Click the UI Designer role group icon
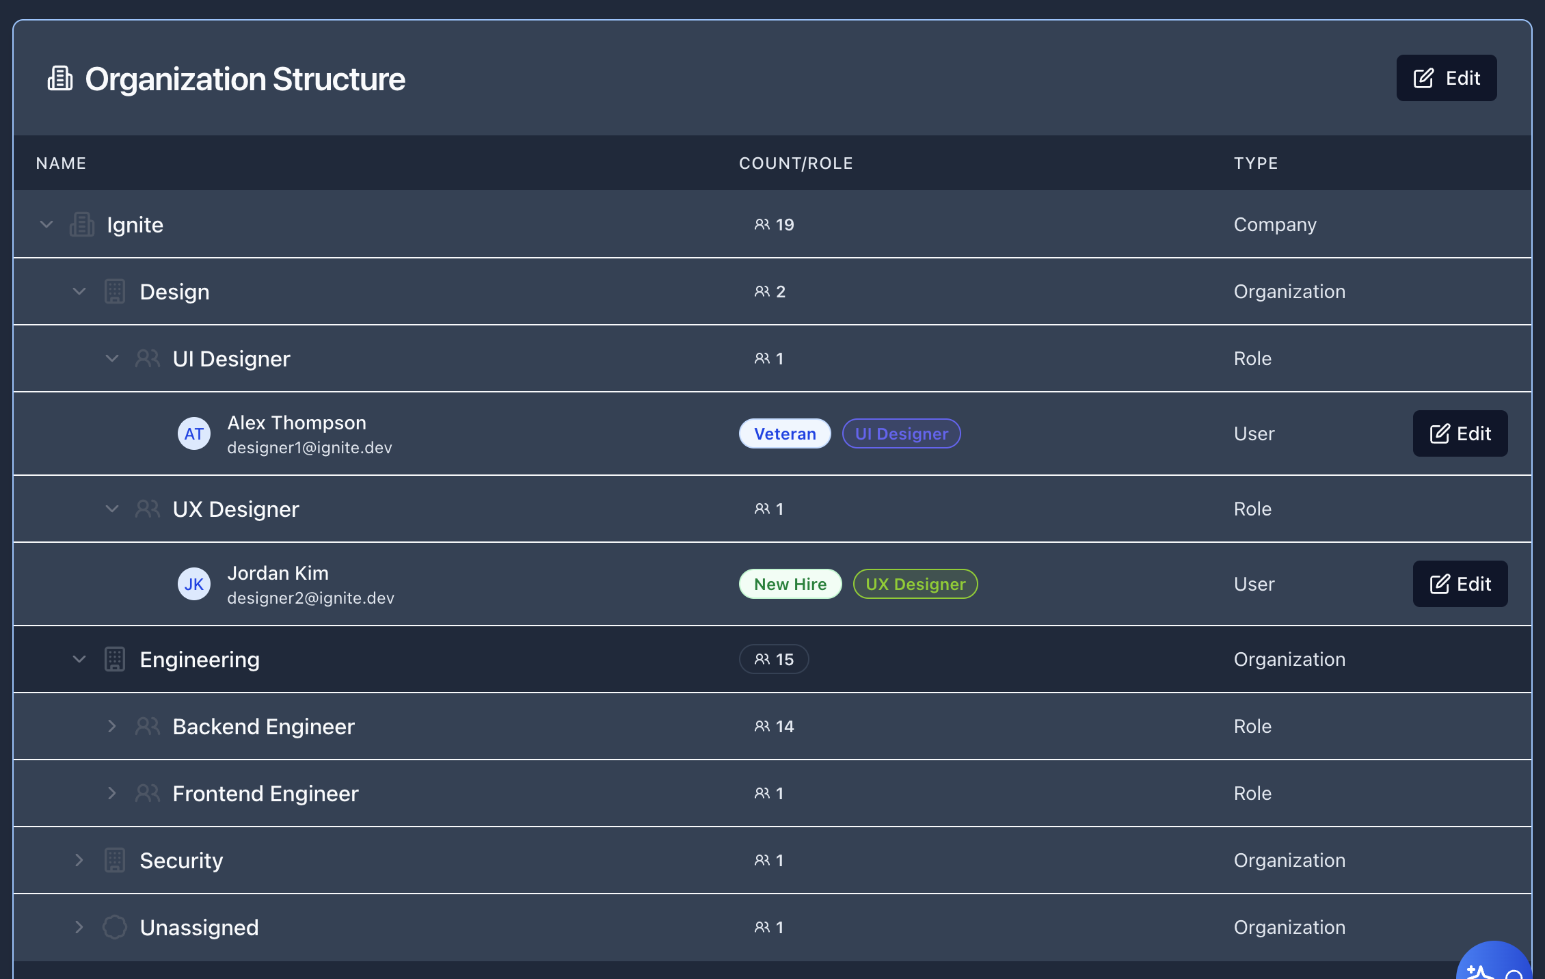The height and width of the screenshot is (979, 1545). (148, 358)
